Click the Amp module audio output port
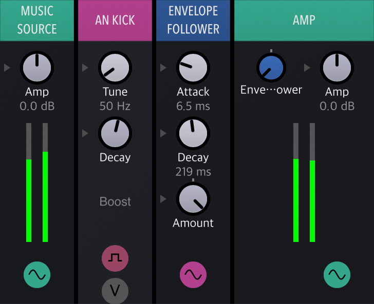Viewport: 374px width, 304px height. (x=337, y=275)
